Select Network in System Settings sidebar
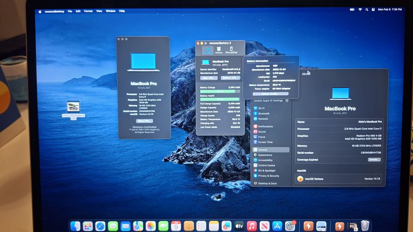The image size is (413, 232). pyautogui.click(x=271, y=119)
